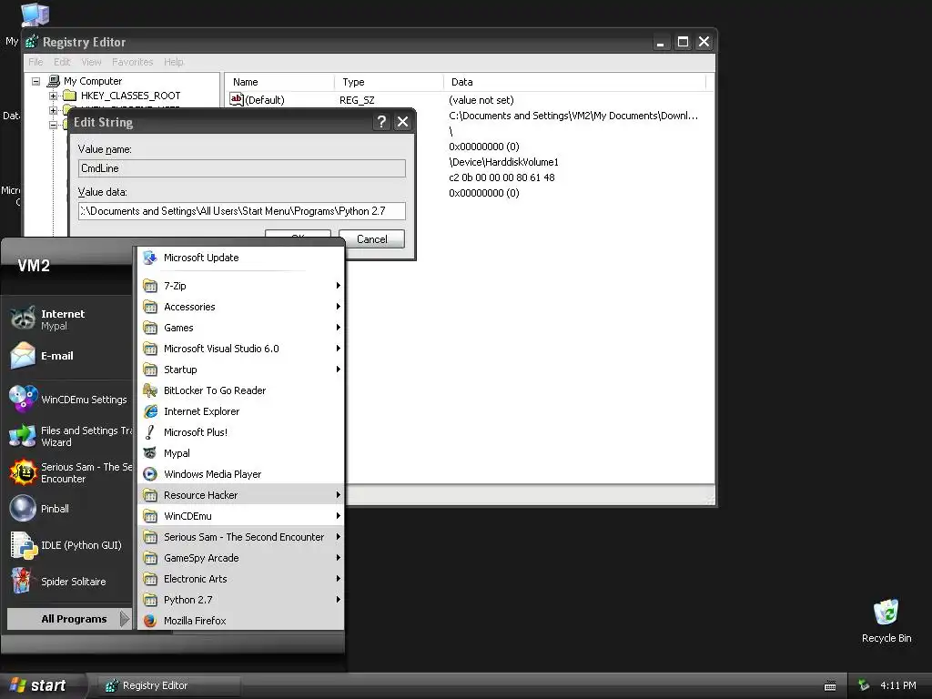Open Serious Sam - The Second Encounter folder
Screen dimensions: 932x699
coord(240,537)
